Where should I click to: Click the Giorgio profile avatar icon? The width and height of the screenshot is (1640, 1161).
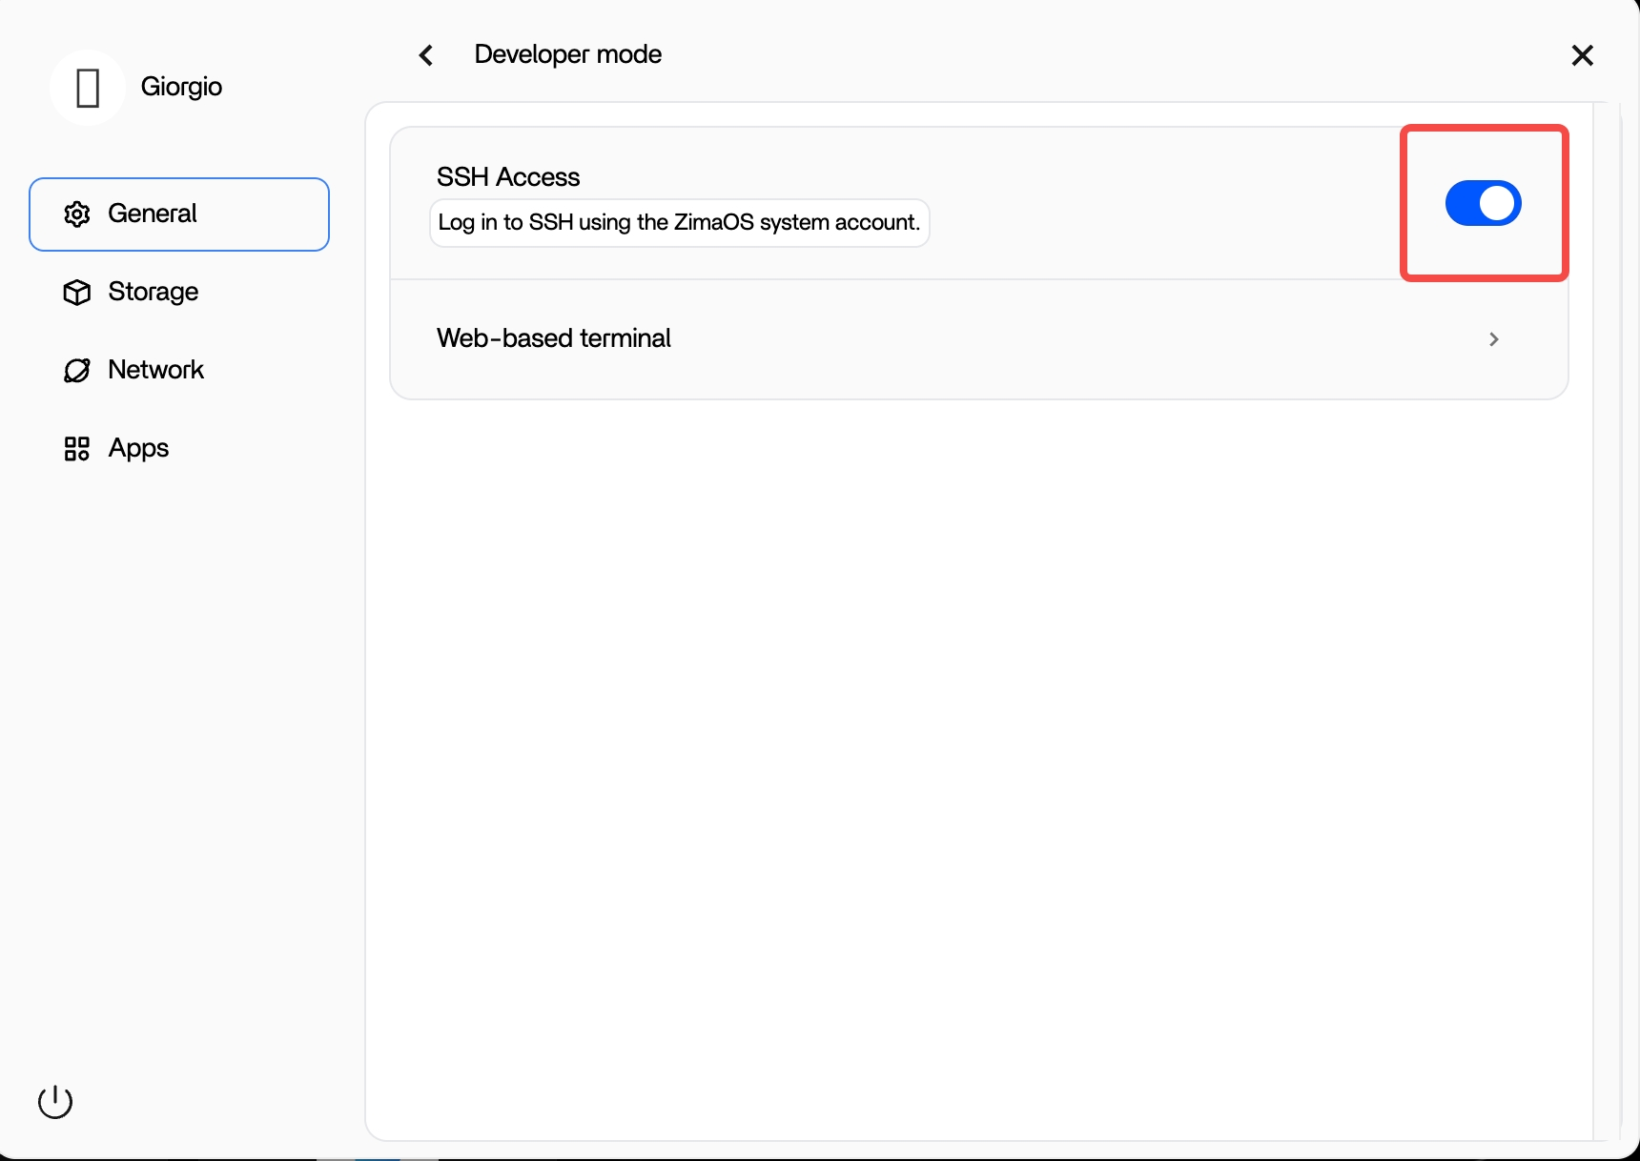(88, 88)
